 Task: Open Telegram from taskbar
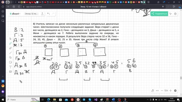[x=84, y=99]
